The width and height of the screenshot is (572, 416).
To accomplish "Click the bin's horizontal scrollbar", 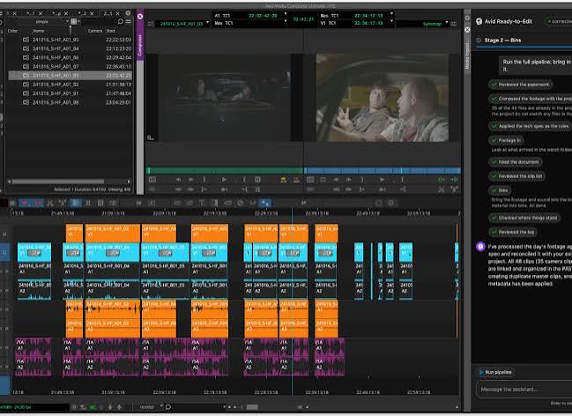I will pos(58,182).
